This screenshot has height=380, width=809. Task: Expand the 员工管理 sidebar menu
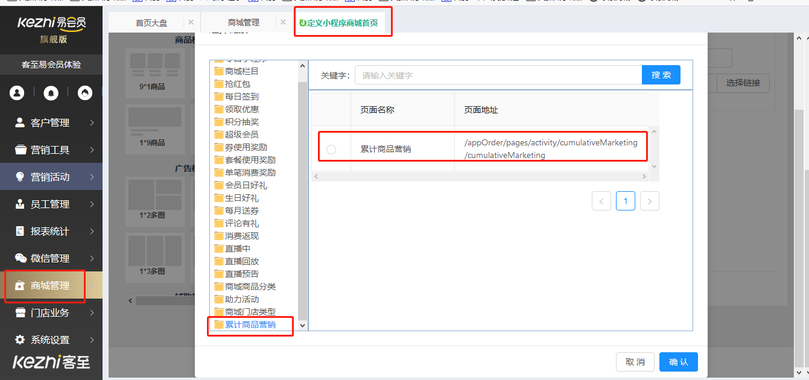pos(51,204)
